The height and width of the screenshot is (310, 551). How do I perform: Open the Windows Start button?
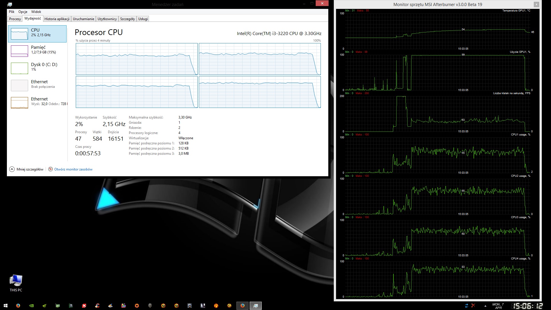5,306
